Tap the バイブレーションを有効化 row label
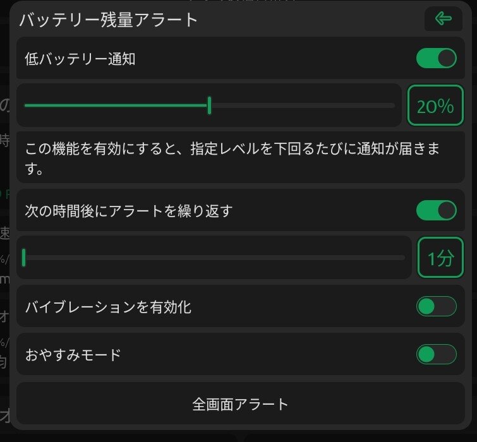477x442 pixels. (x=108, y=307)
